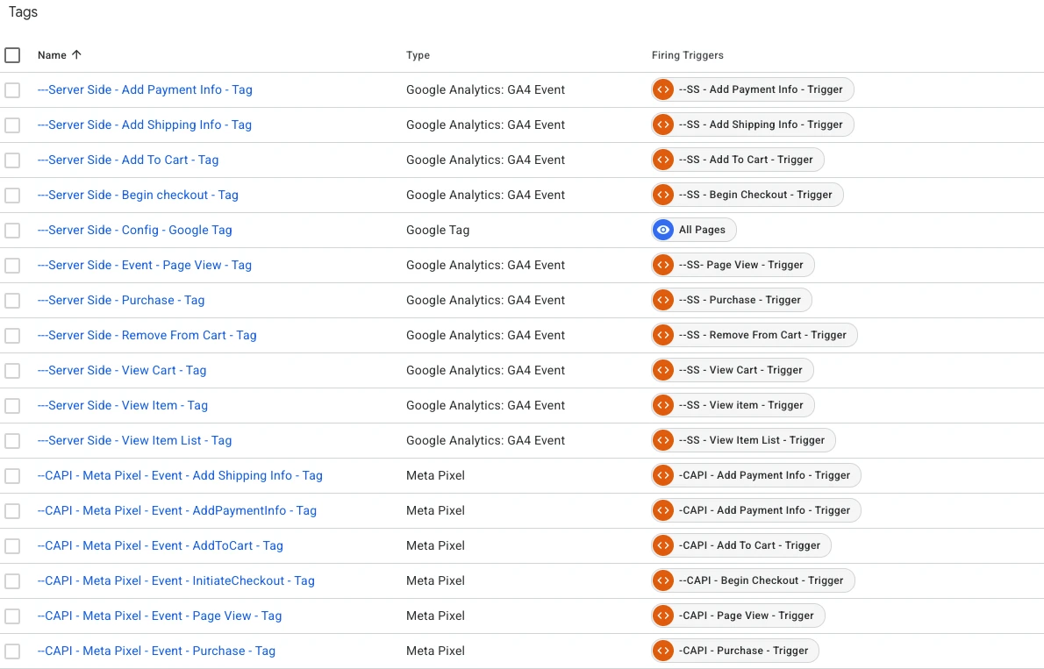Open the All Pages trigger chip

click(x=694, y=230)
